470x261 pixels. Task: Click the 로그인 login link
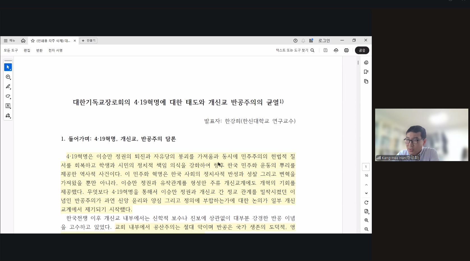(x=324, y=41)
